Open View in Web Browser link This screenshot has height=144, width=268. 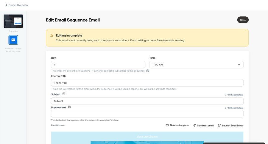click(x=147, y=137)
